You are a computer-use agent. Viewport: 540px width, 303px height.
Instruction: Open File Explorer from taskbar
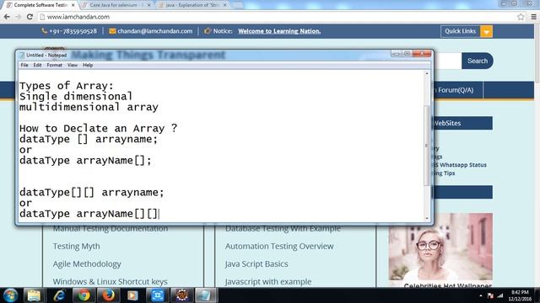click(34, 295)
